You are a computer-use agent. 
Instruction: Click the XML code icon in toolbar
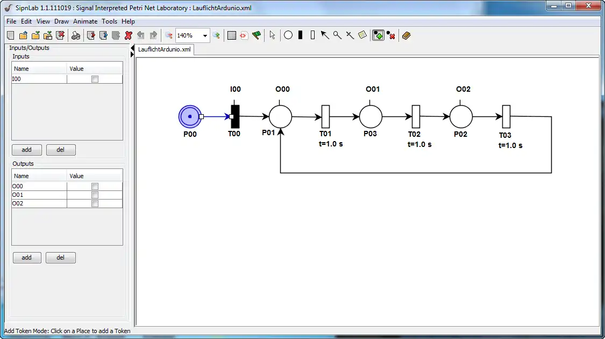pos(244,35)
